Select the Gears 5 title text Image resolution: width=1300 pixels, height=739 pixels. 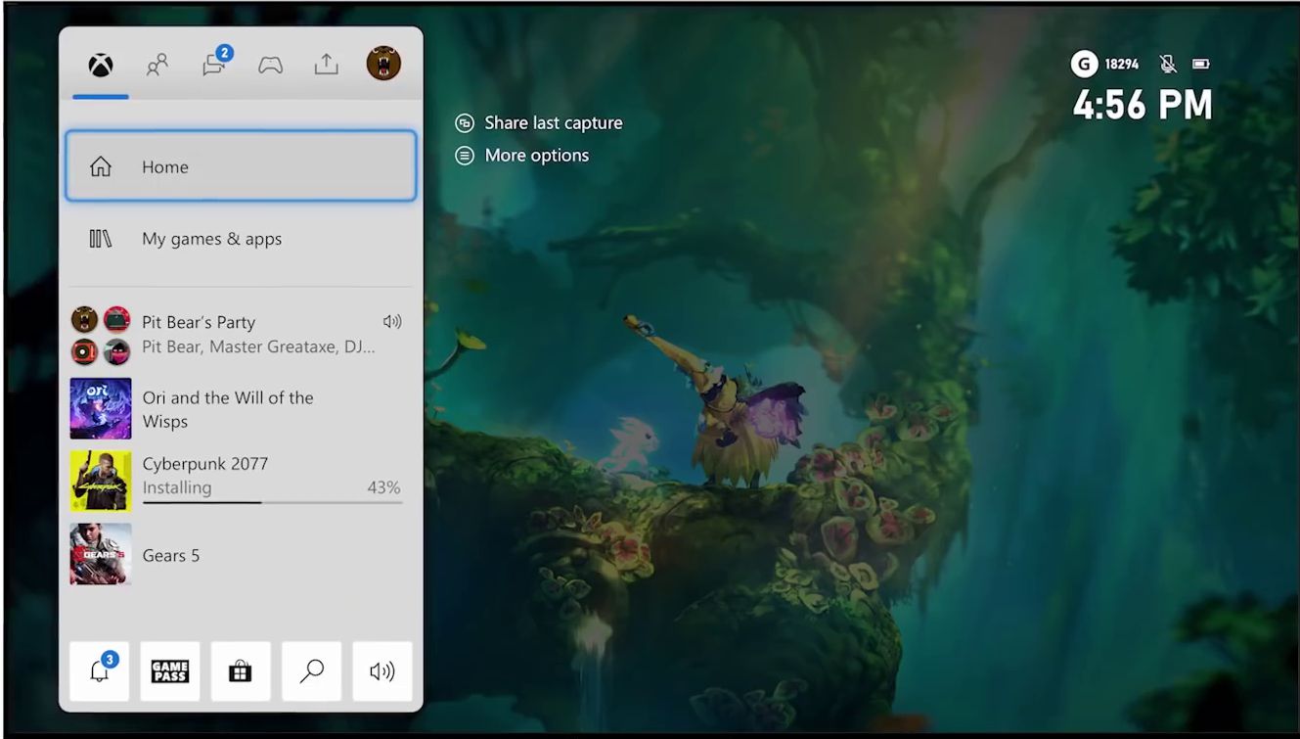tap(171, 555)
